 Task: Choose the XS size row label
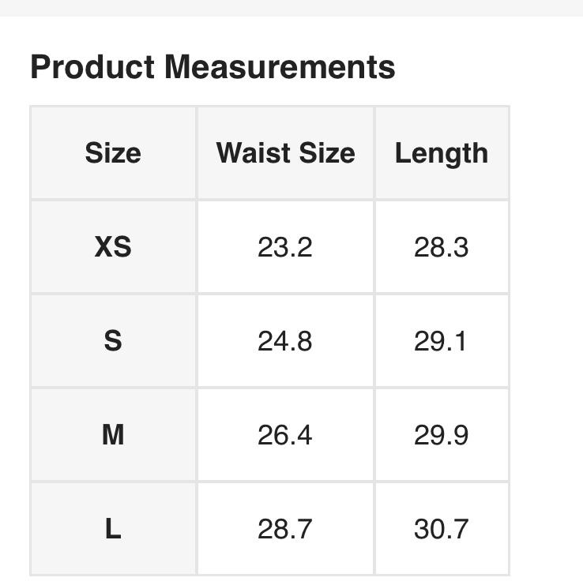tap(113, 247)
